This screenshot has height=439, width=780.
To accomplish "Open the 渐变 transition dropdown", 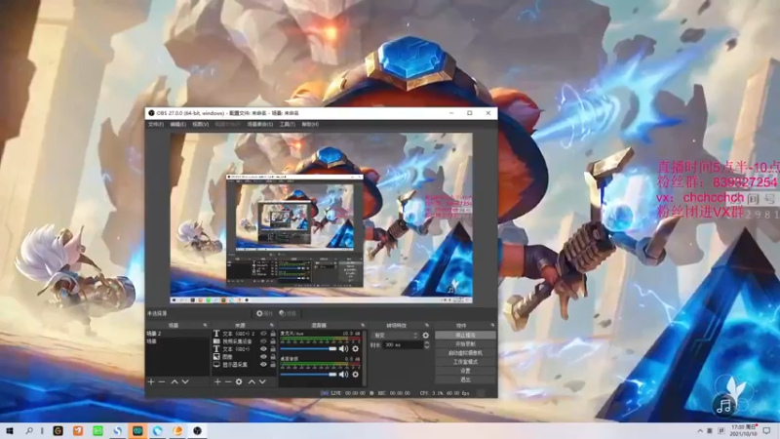I will [x=395, y=336].
